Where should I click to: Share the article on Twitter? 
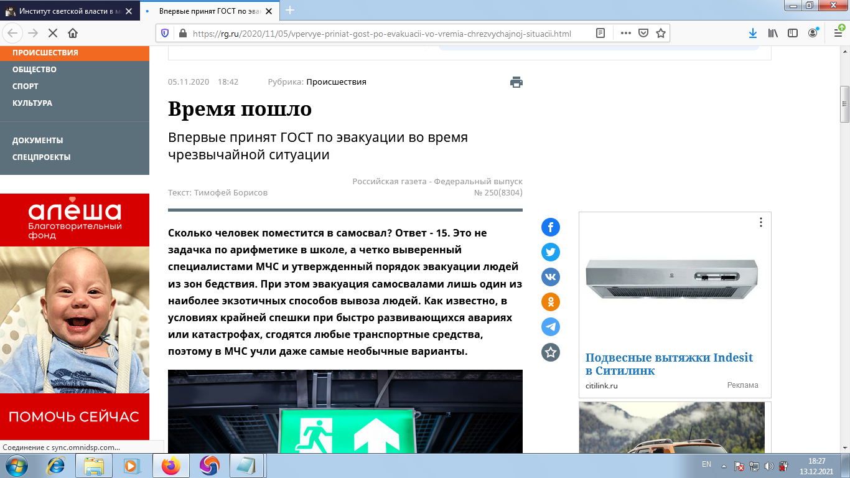[x=550, y=252]
